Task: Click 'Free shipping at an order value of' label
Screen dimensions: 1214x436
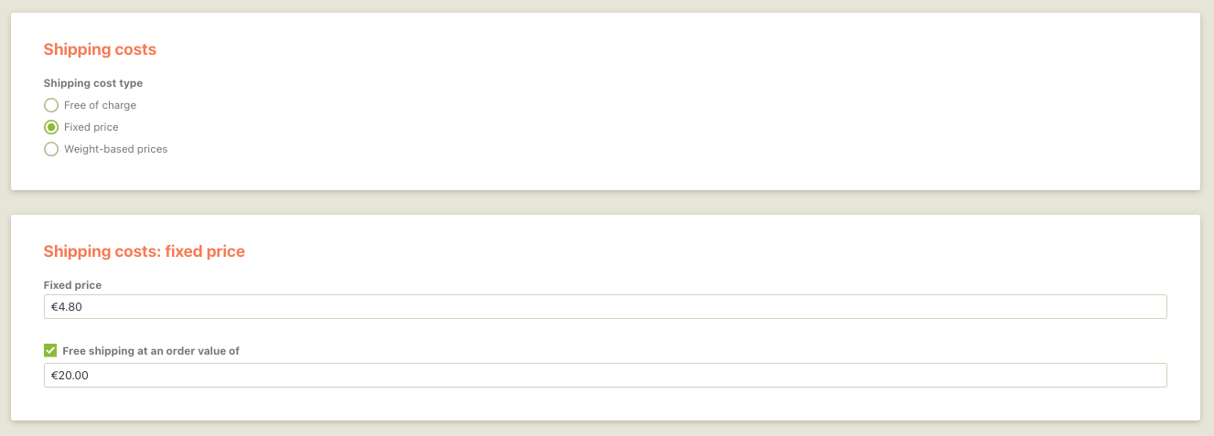Action: 151,351
